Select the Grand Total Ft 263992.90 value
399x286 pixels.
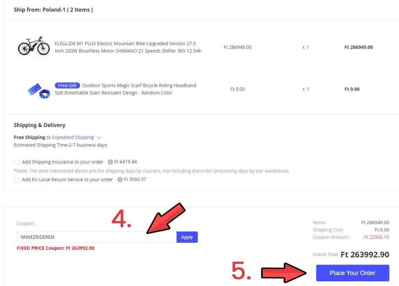click(365, 254)
